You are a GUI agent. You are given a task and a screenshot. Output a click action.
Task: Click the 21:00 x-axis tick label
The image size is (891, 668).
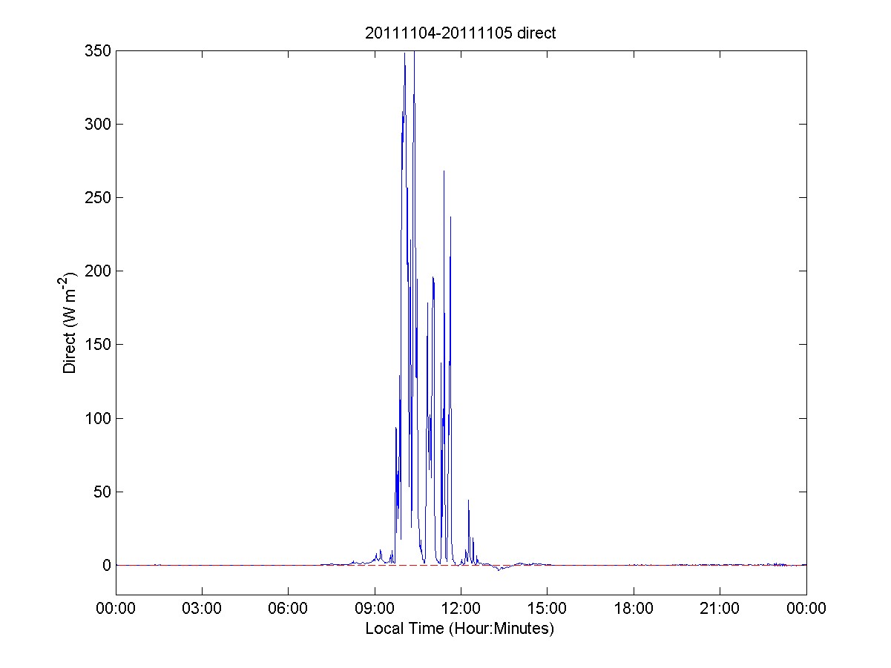tap(720, 609)
